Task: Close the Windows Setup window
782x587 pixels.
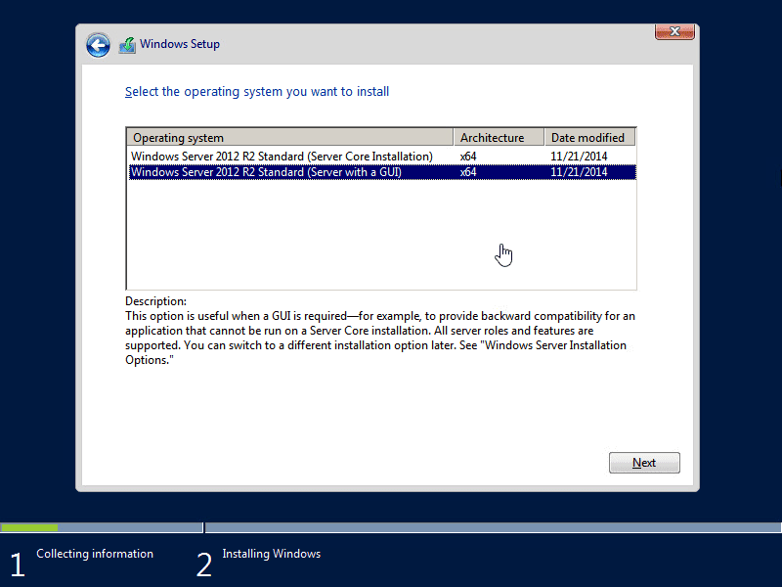Action: 674,31
